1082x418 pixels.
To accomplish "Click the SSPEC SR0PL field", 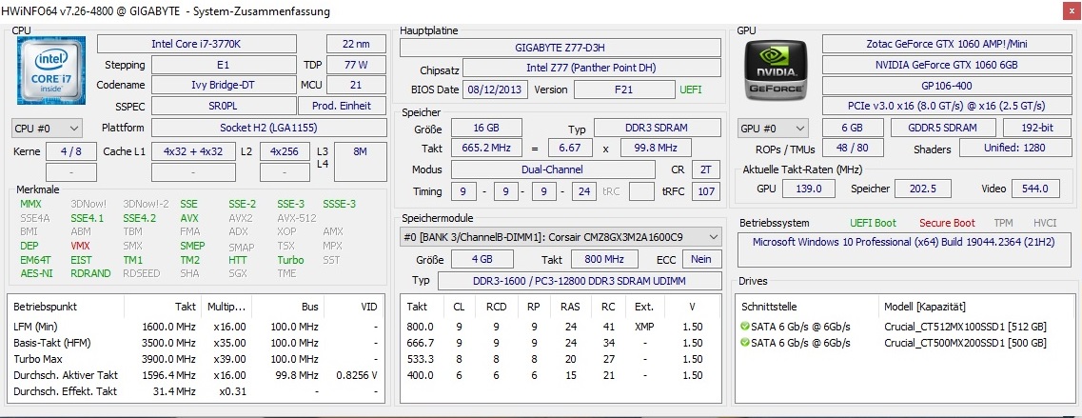I will click(x=223, y=106).
